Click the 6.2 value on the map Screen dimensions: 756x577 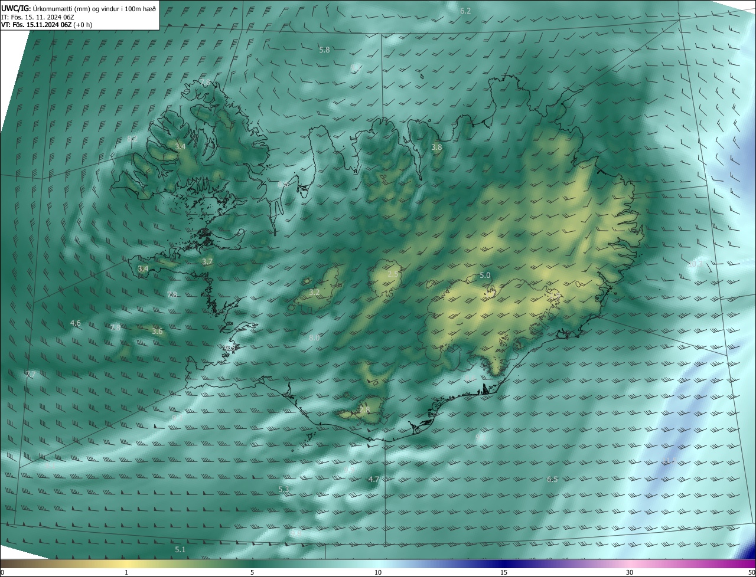click(x=465, y=11)
